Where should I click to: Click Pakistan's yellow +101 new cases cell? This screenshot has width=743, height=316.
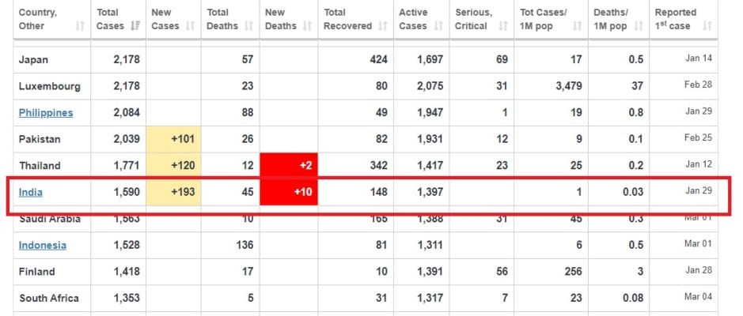[x=173, y=139]
